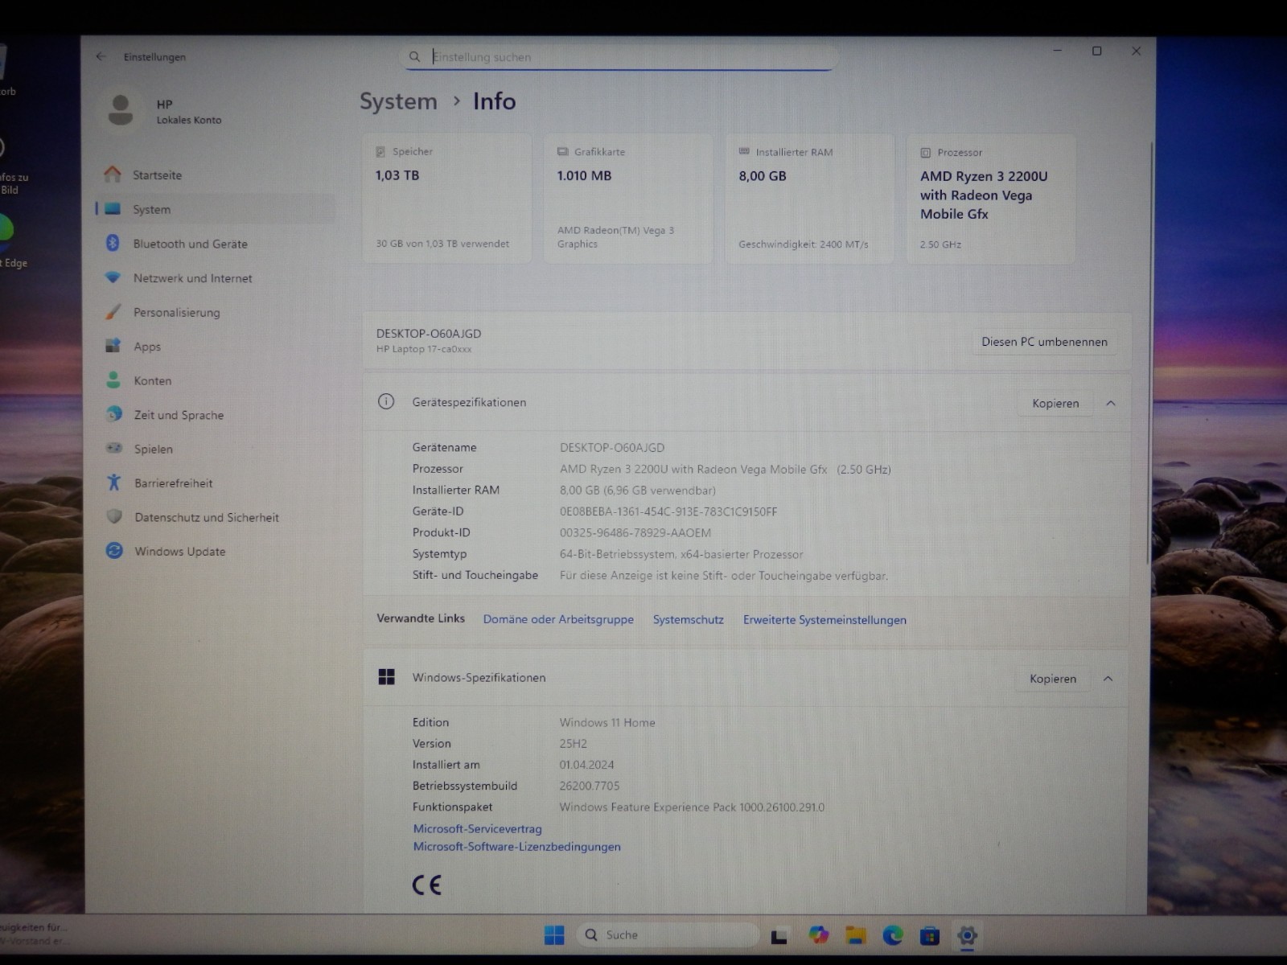
Task: Click the Grafikkarte 1.010 MB card
Action: [628, 199]
